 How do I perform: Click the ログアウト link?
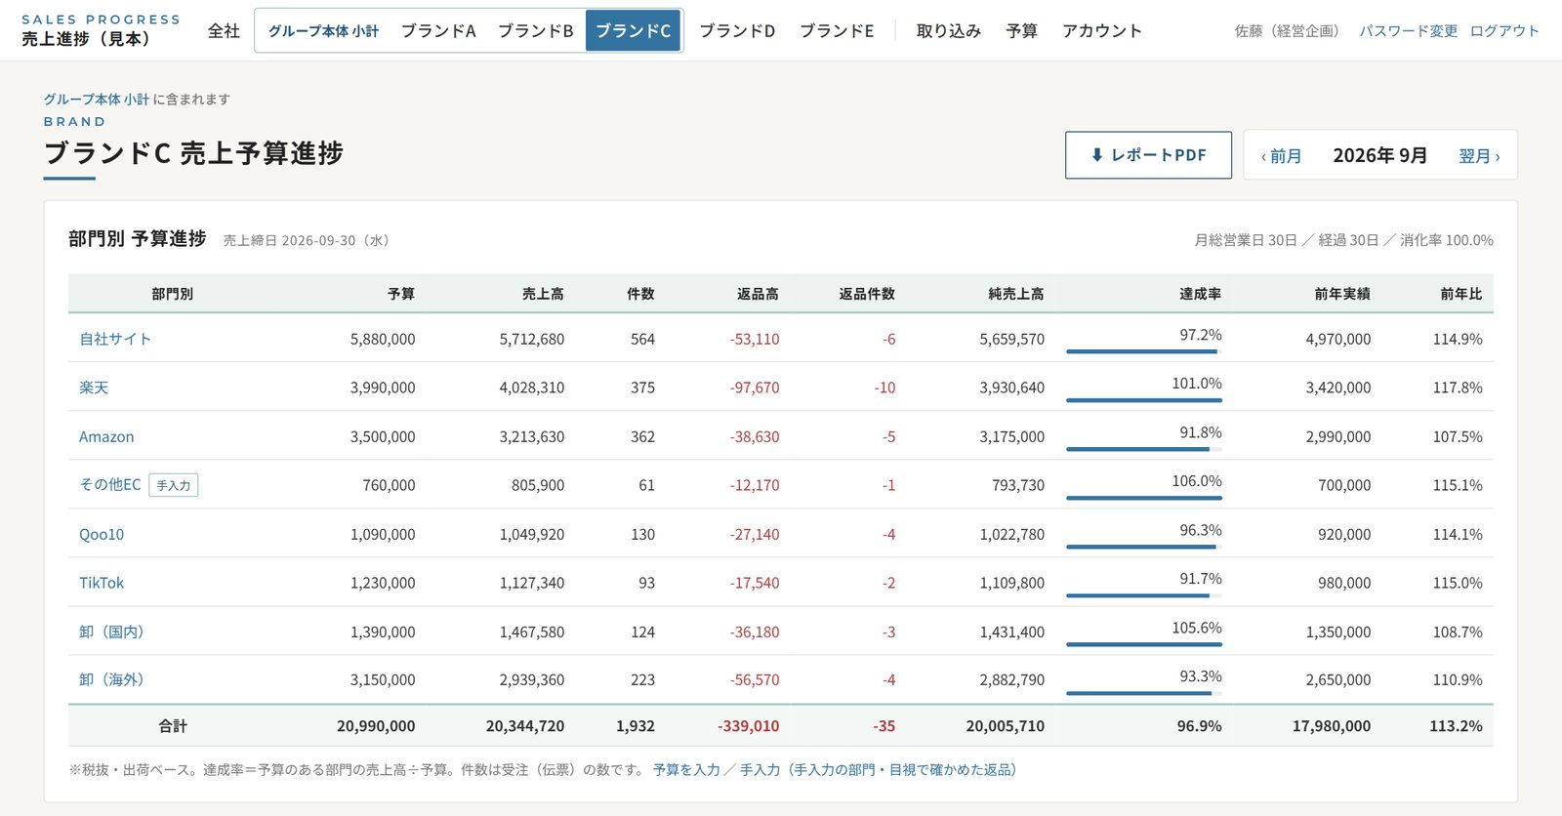(x=1504, y=31)
